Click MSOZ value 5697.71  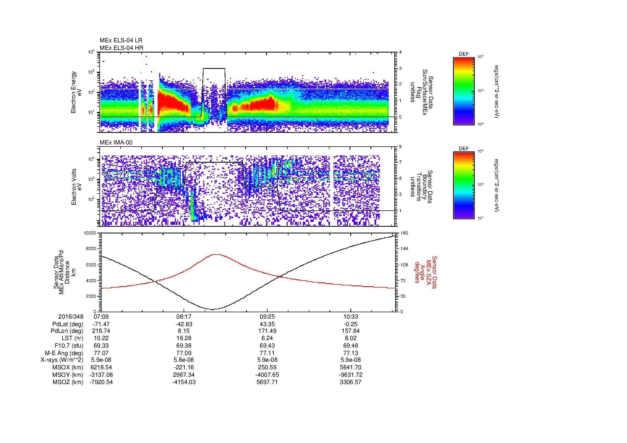267,382
